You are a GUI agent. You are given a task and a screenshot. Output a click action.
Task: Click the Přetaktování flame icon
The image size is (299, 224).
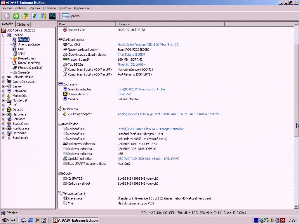pyautogui.click(x=15, y=58)
